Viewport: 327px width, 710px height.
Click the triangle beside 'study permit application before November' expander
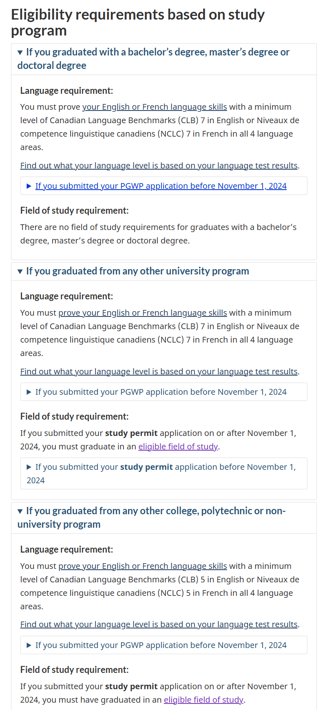coord(29,467)
